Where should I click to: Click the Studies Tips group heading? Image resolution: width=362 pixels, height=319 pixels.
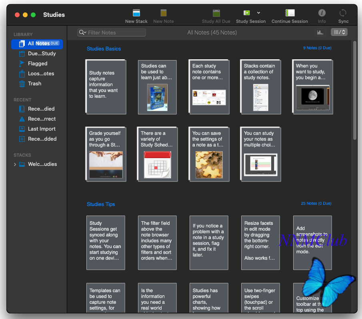(101, 204)
